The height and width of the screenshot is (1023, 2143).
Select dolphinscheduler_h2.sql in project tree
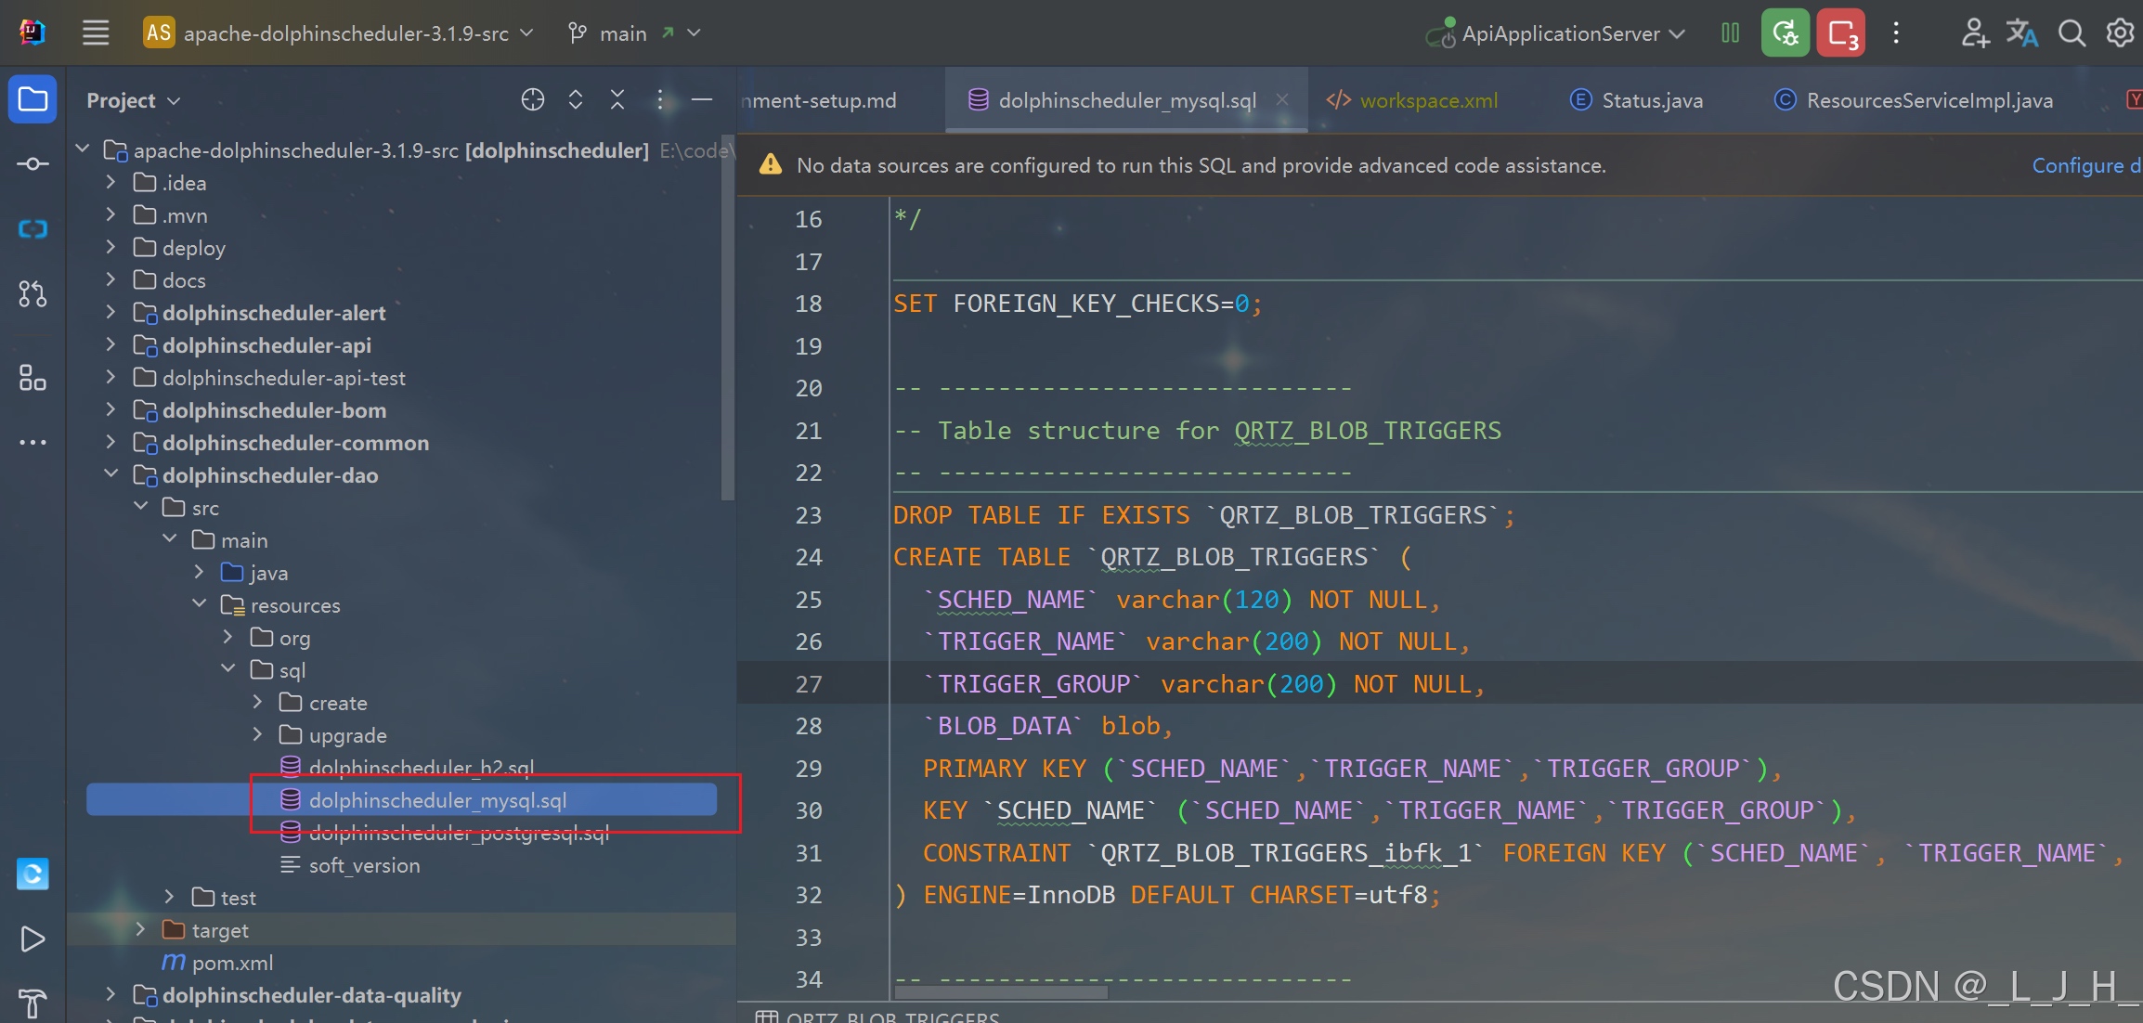[421, 767]
